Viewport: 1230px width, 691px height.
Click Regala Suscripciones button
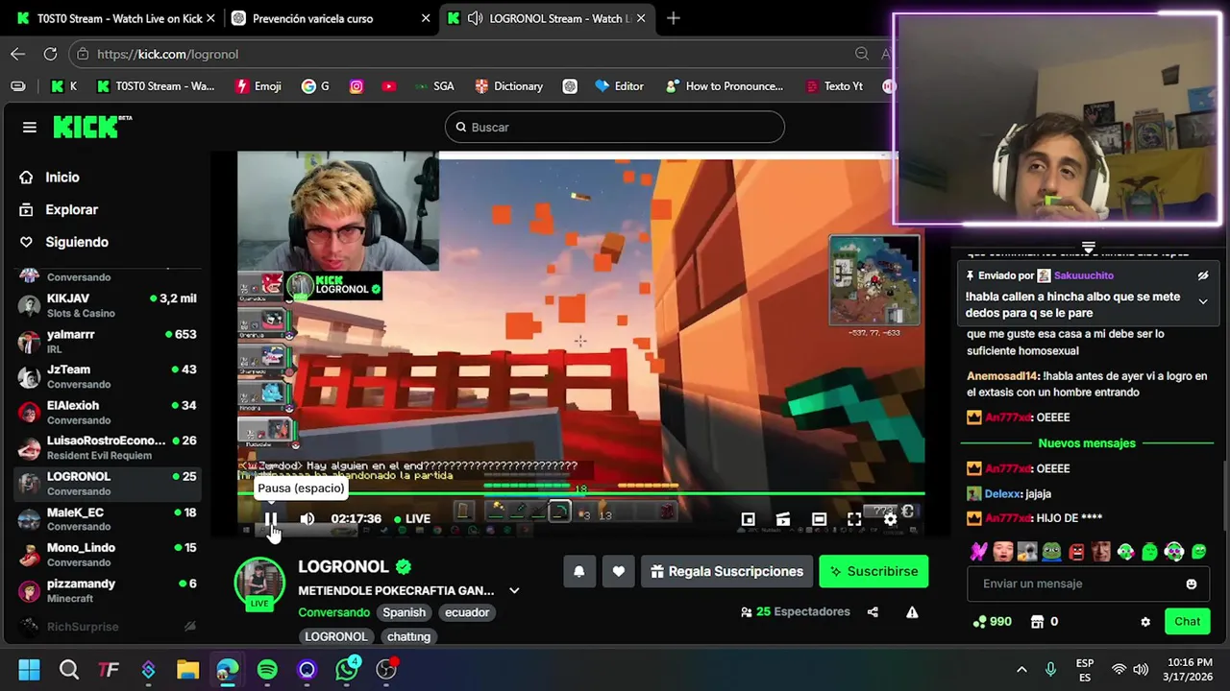(x=726, y=571)
